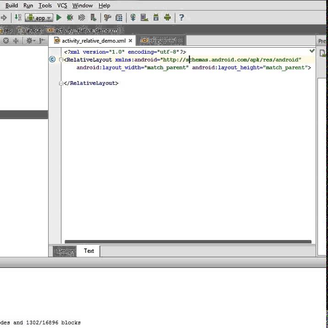Viewport: 328px width, 328px height.
Task: Open the Project Structure icon
Action: tap(119, 17)
